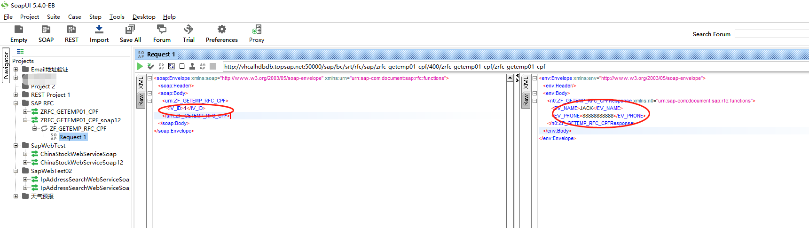
Task: Click REST Project 1 folder icon
Action: pos(25,94)
